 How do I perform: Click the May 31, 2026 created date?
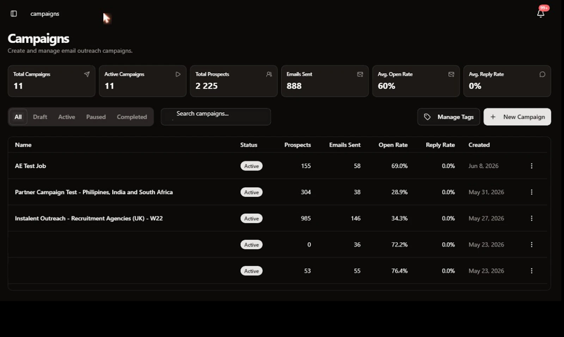click(486, 192)
